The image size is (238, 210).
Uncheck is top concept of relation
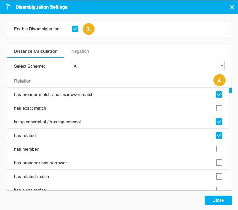(x=219, y=122)
